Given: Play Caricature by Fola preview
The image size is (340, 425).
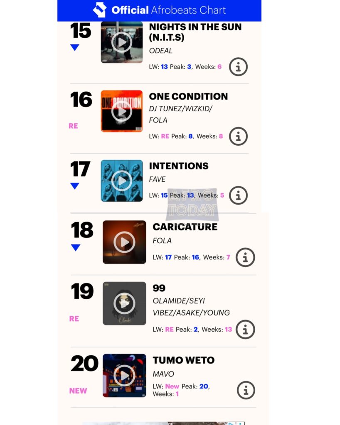Looking at the screenshot, I should coord(124,242).
